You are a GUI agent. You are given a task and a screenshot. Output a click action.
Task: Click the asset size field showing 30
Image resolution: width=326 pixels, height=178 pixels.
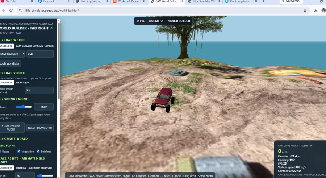pos(25,175)
